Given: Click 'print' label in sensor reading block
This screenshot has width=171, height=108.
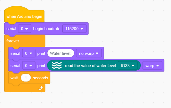Looking at the screenshot, I should [41, 66].
